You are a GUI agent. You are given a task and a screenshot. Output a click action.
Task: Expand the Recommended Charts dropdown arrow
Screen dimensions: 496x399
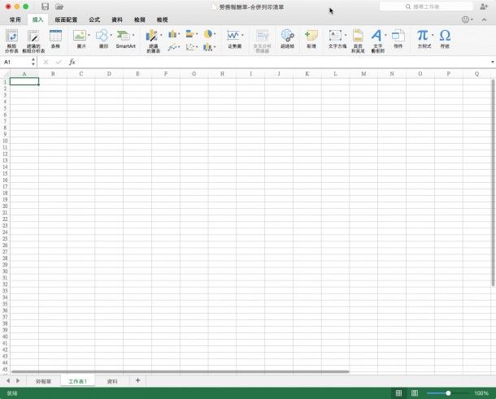coord(161,35)
